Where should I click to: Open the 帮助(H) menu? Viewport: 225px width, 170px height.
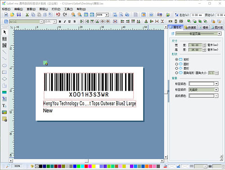81,9
